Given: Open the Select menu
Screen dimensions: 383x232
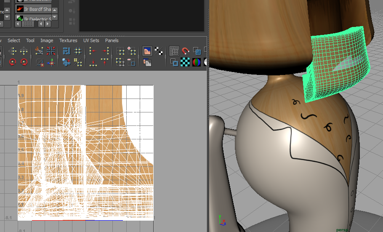Looking at the screenshot, I should tap(13, 40).
